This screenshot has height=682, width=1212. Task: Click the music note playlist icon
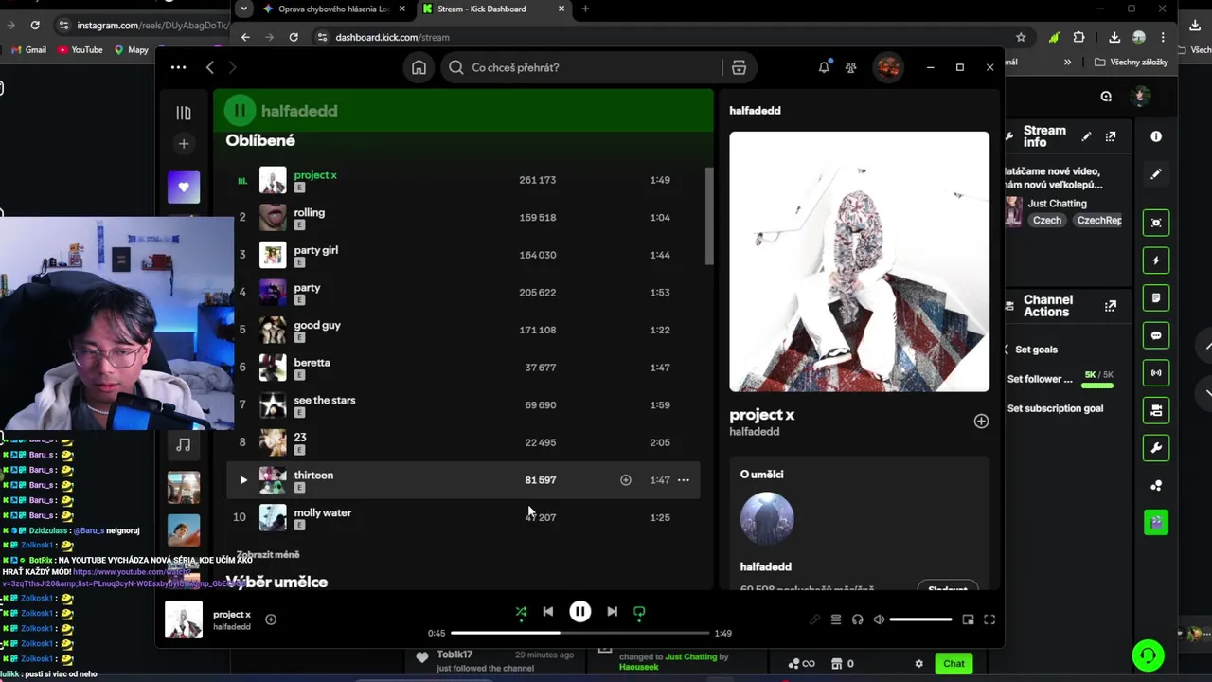pyautogui.click(x=184, y=444)
